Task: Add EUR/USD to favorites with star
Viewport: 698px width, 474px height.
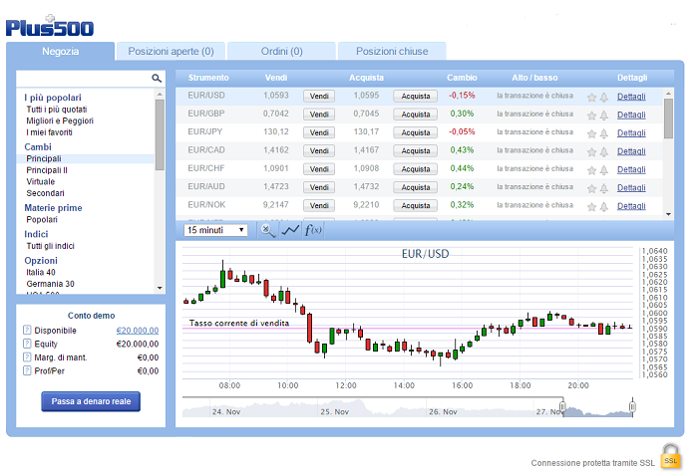Action: tap(591, 98)
